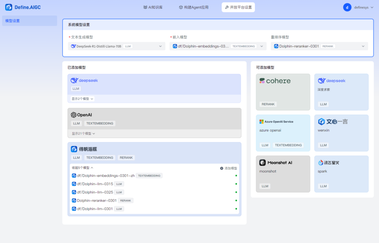Click the 可添加模型 heading
Screen dimensions: 379x243
[265, 67]
